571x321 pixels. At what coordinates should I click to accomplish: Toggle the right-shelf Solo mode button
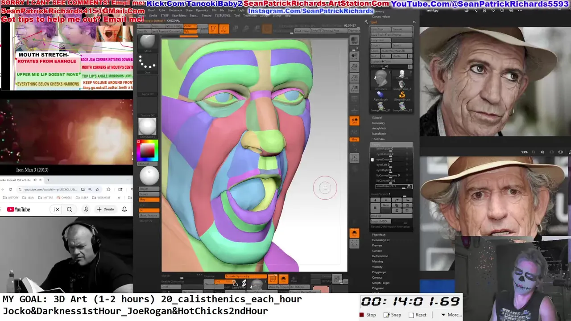tap(354, 233)
